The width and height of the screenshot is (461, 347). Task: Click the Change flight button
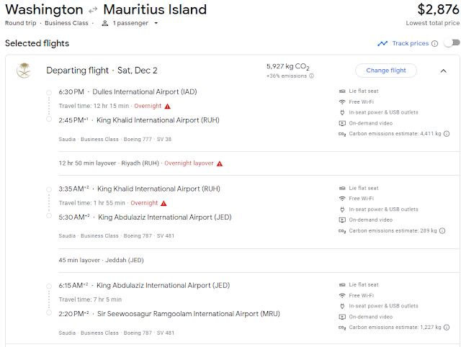tap(386, 71)
